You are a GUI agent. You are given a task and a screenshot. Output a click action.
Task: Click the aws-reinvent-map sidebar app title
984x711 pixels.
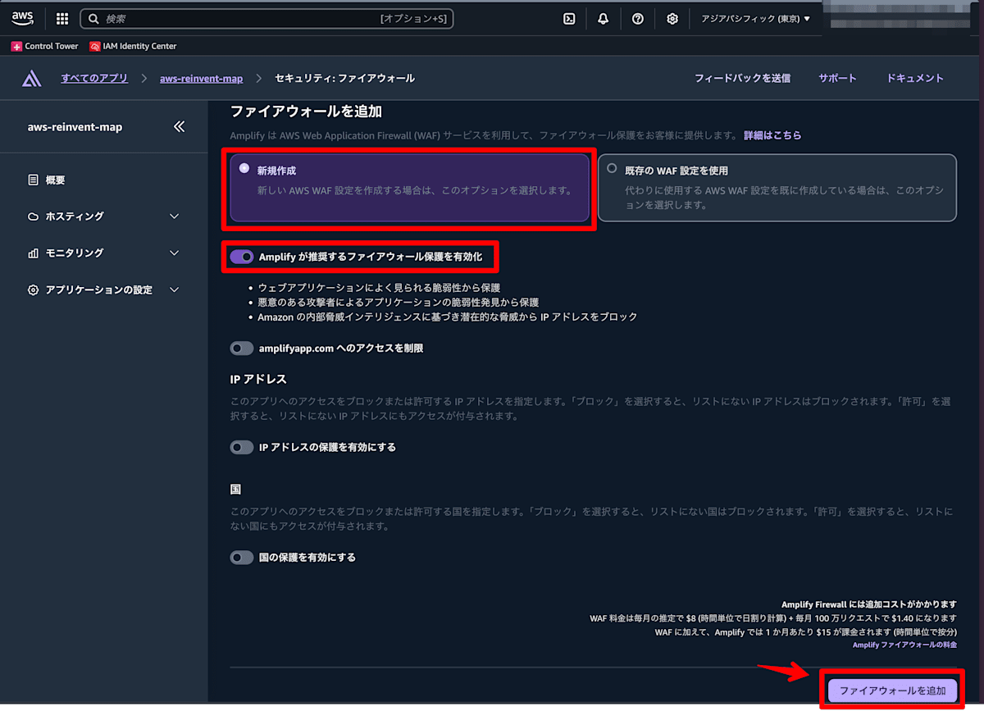75,127
